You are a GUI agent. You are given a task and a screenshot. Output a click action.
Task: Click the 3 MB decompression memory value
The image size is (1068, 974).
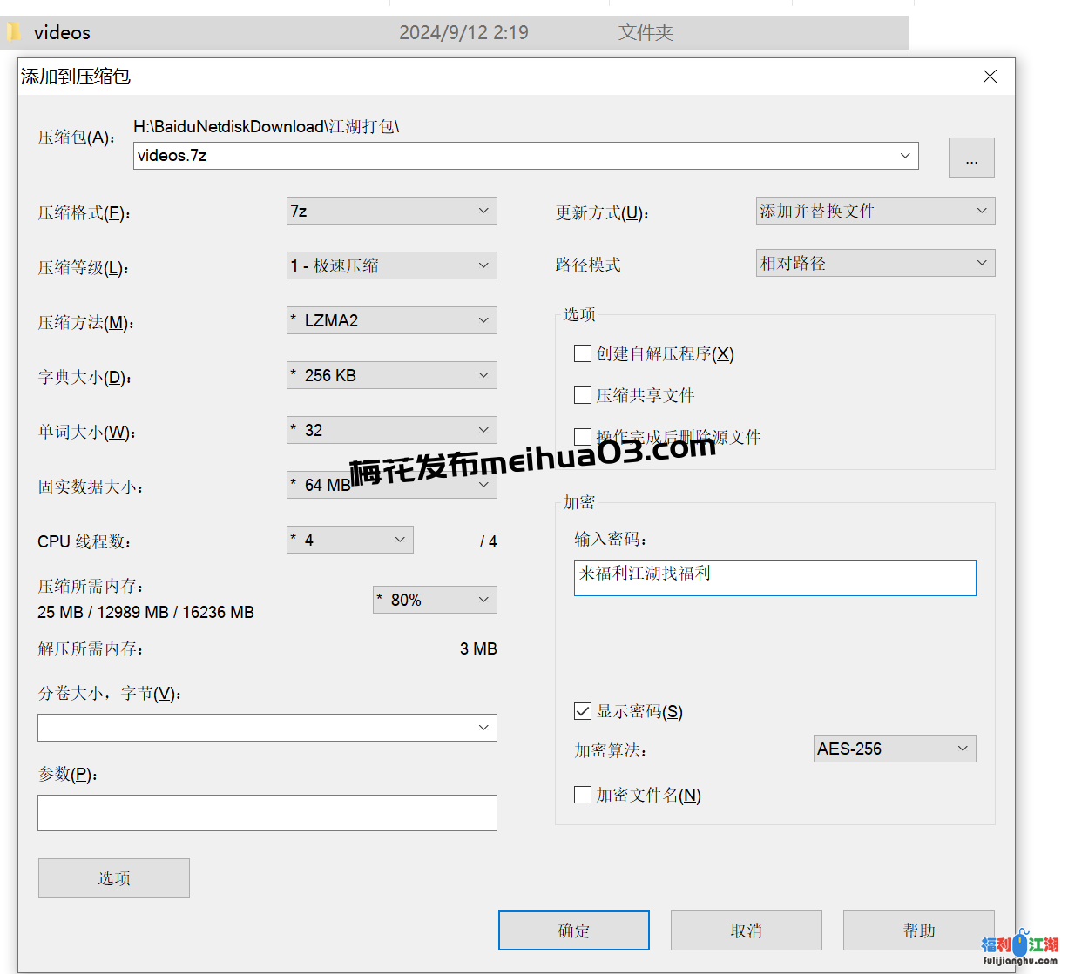(478, 649)
